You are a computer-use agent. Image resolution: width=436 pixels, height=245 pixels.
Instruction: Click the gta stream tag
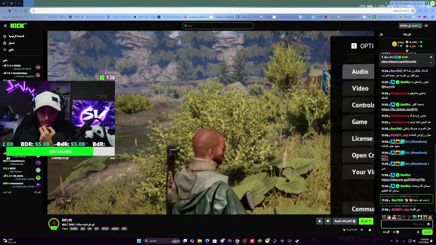coord(83,229)
